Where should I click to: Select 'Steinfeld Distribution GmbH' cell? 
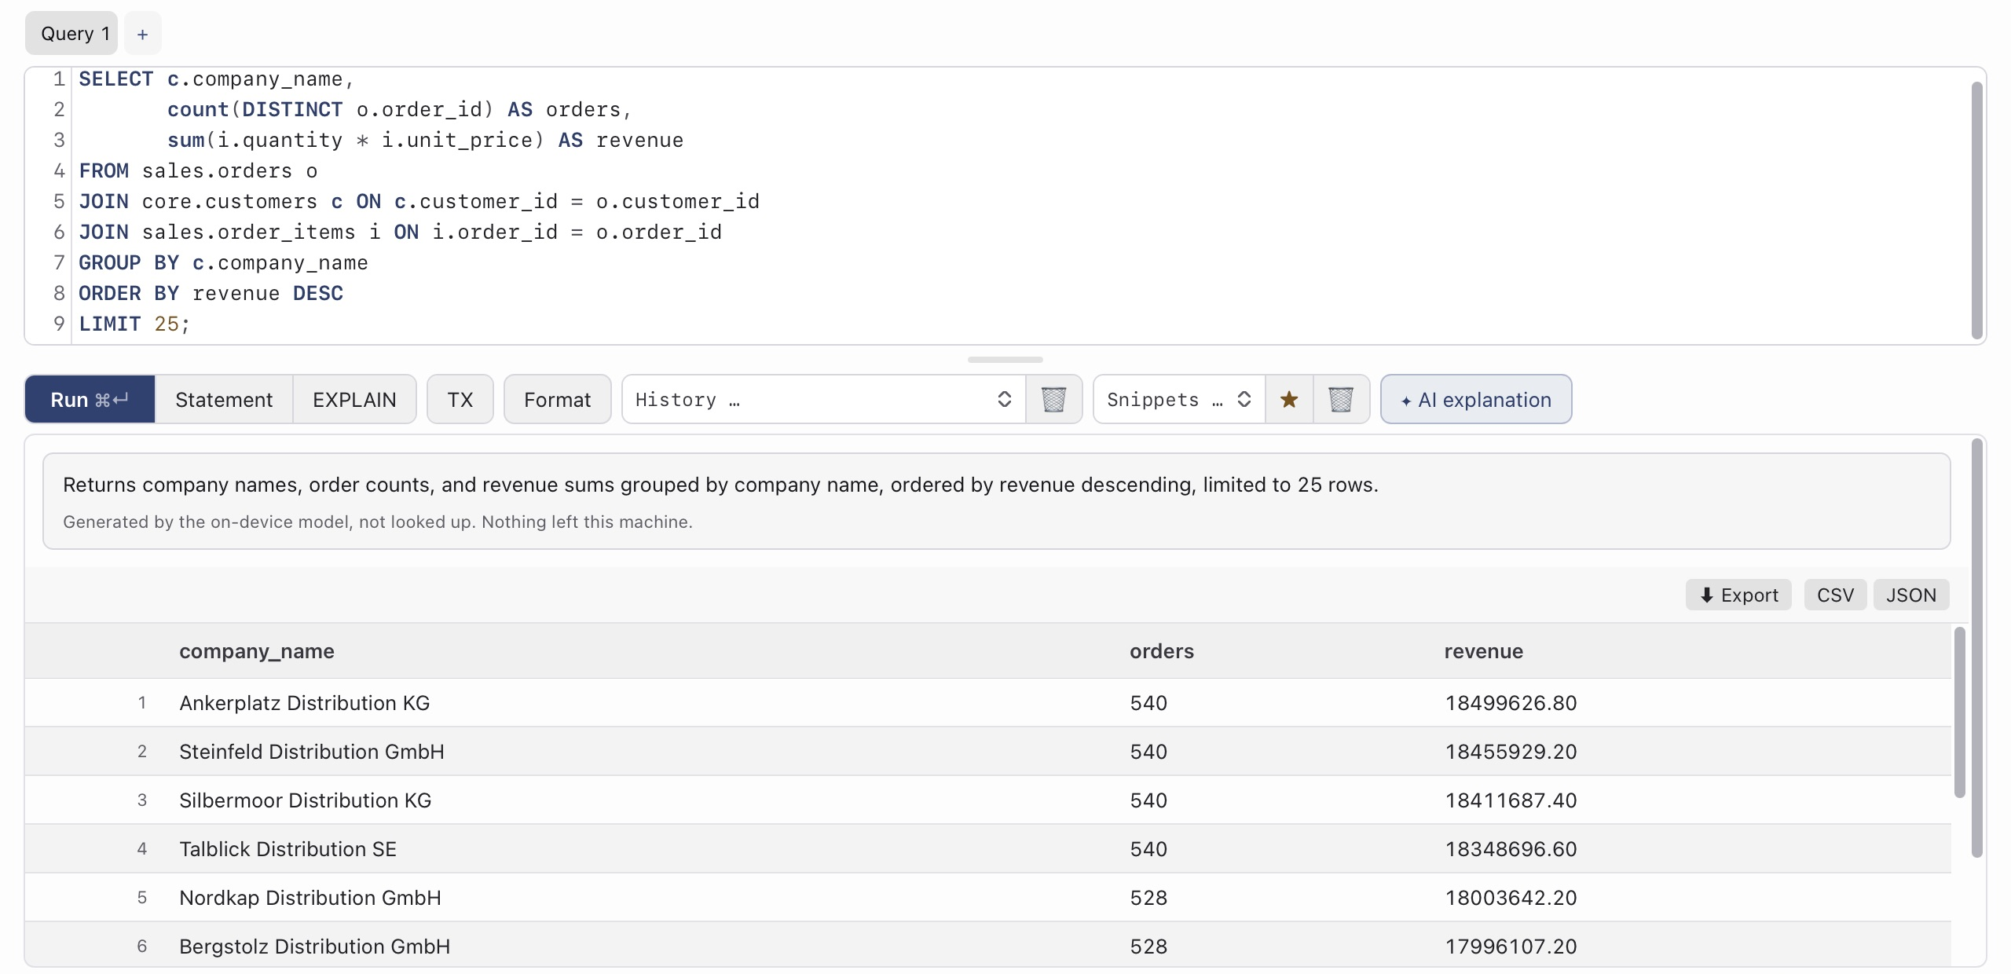click(x=312, y=752)
